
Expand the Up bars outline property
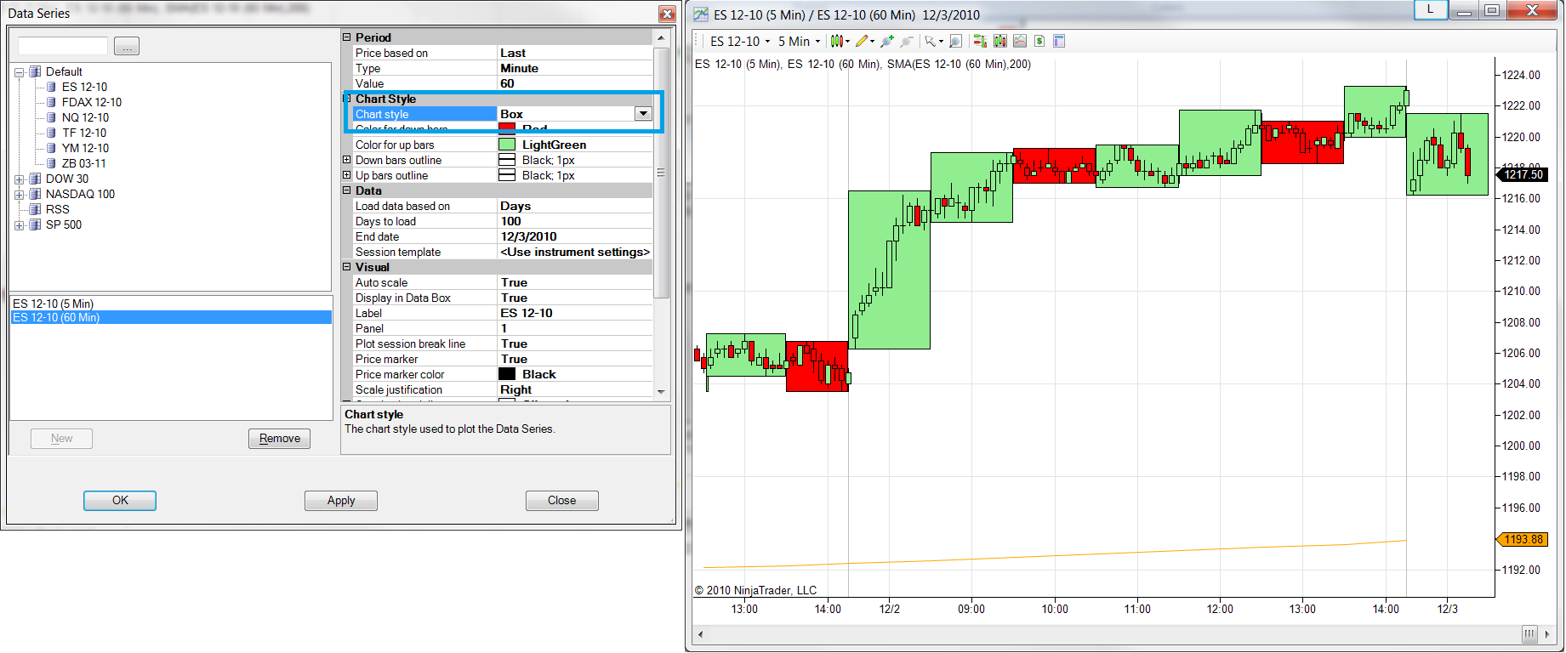point(347,175)
